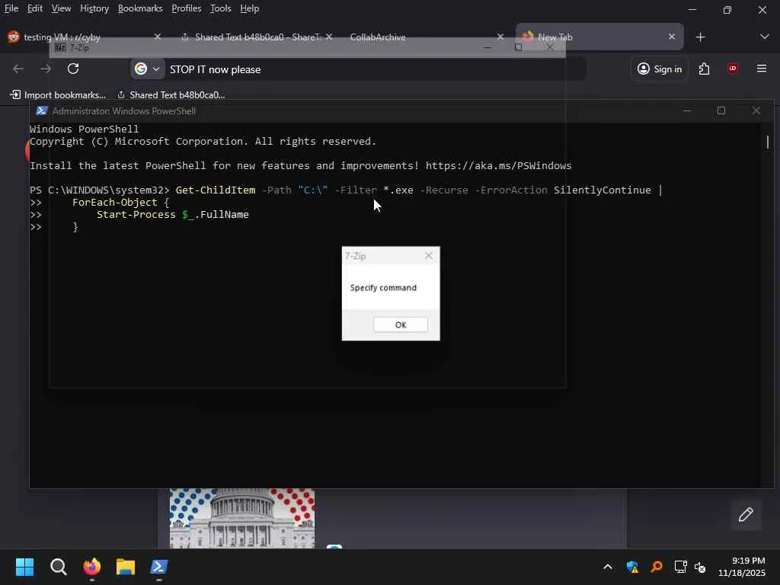Open the Firefox hamburger application menu
780x585 pixels.
(761, 69)
